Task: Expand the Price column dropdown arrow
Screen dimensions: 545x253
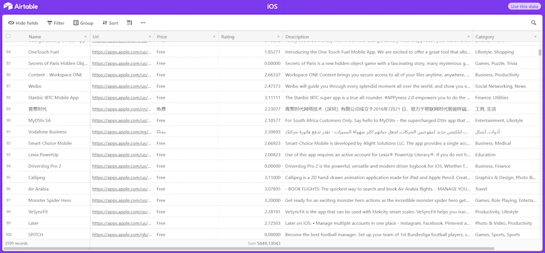Action: pyautogui.click(x=214, y=37)
